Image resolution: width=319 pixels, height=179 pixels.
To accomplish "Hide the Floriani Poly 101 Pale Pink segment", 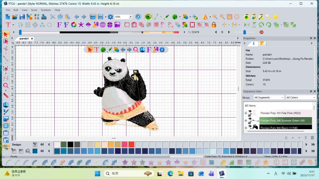I will click(x=250, y=111).
